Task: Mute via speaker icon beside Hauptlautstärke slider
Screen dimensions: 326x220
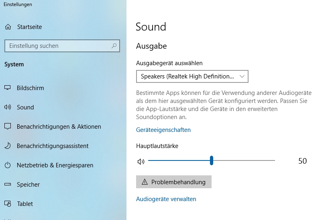Action: 141,161
